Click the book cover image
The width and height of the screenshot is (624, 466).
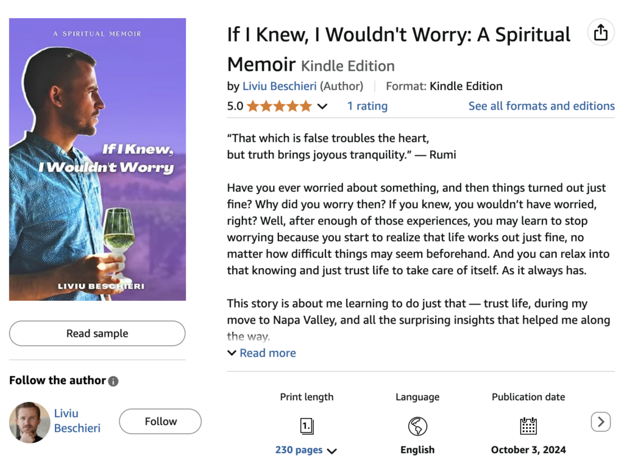[x=97, y=159]
